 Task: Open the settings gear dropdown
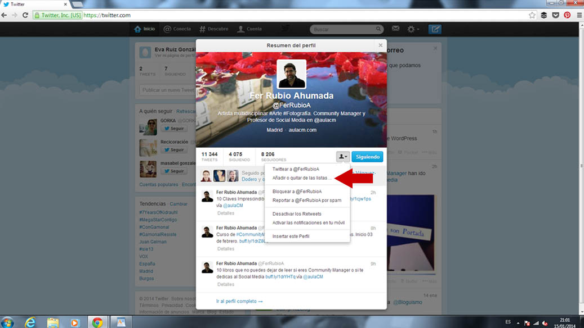(x=413, y=29)
